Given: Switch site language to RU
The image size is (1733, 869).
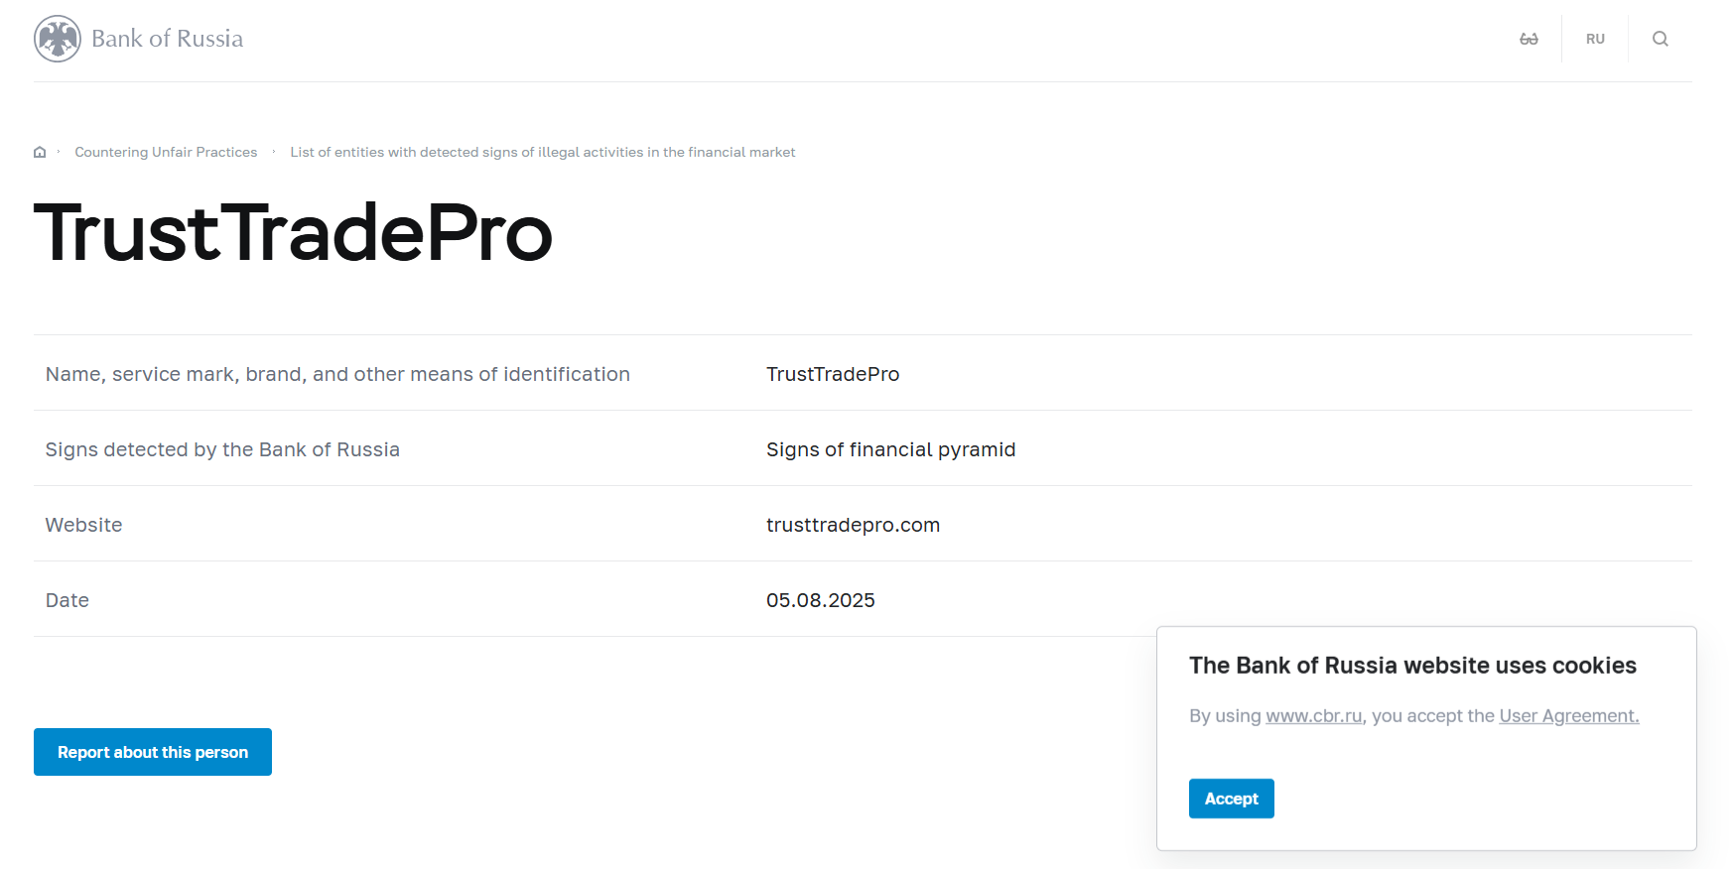Looking at the screenshot, I should coord(1595,39).
